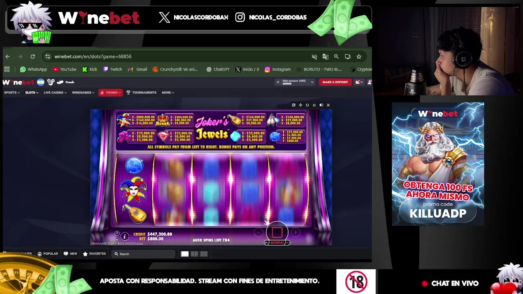Click the Instagram logo in the stream overlay

pos(240,17)
